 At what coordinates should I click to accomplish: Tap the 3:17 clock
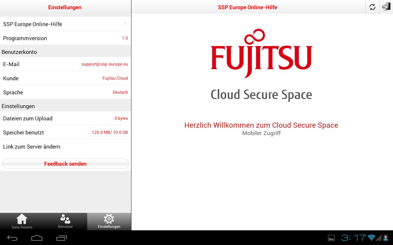[354, 238]
